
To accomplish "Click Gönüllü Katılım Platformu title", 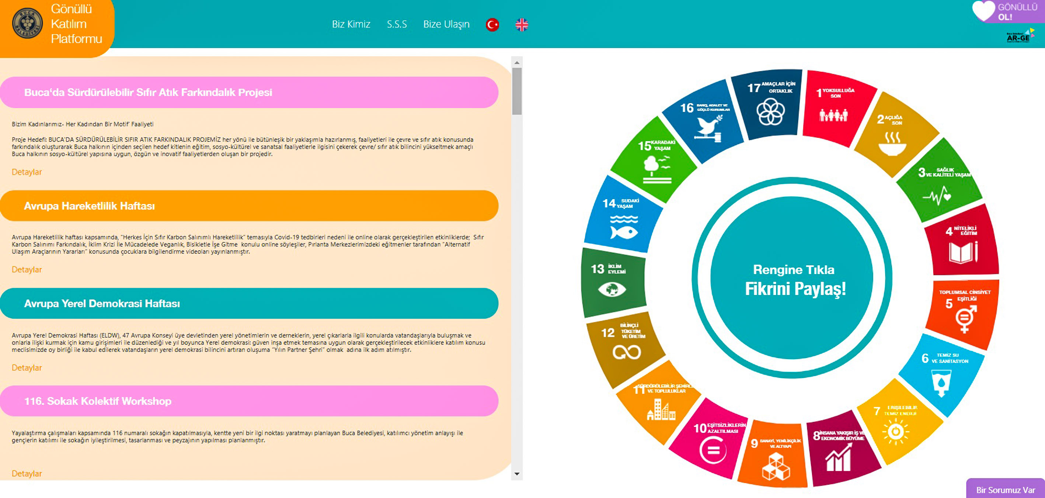I will [76, 24].
